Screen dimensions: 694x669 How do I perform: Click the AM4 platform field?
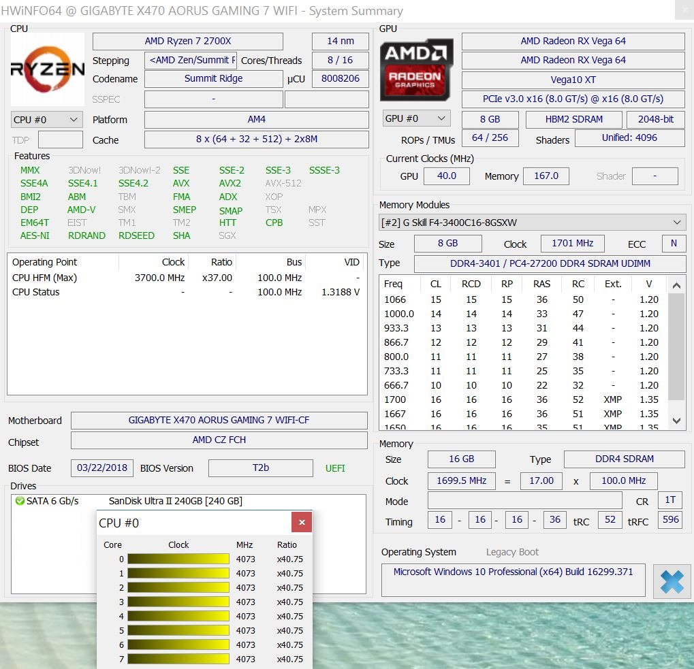[256, 119]
